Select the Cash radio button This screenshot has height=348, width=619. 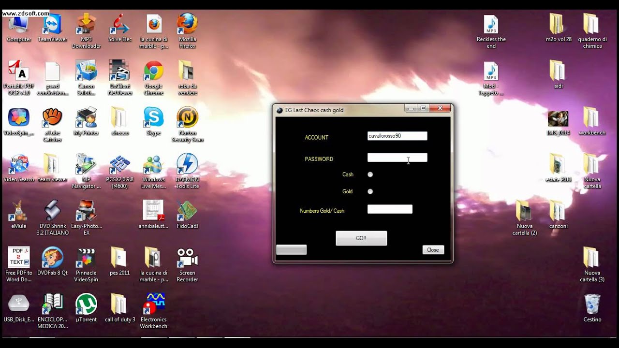[370, 174]
